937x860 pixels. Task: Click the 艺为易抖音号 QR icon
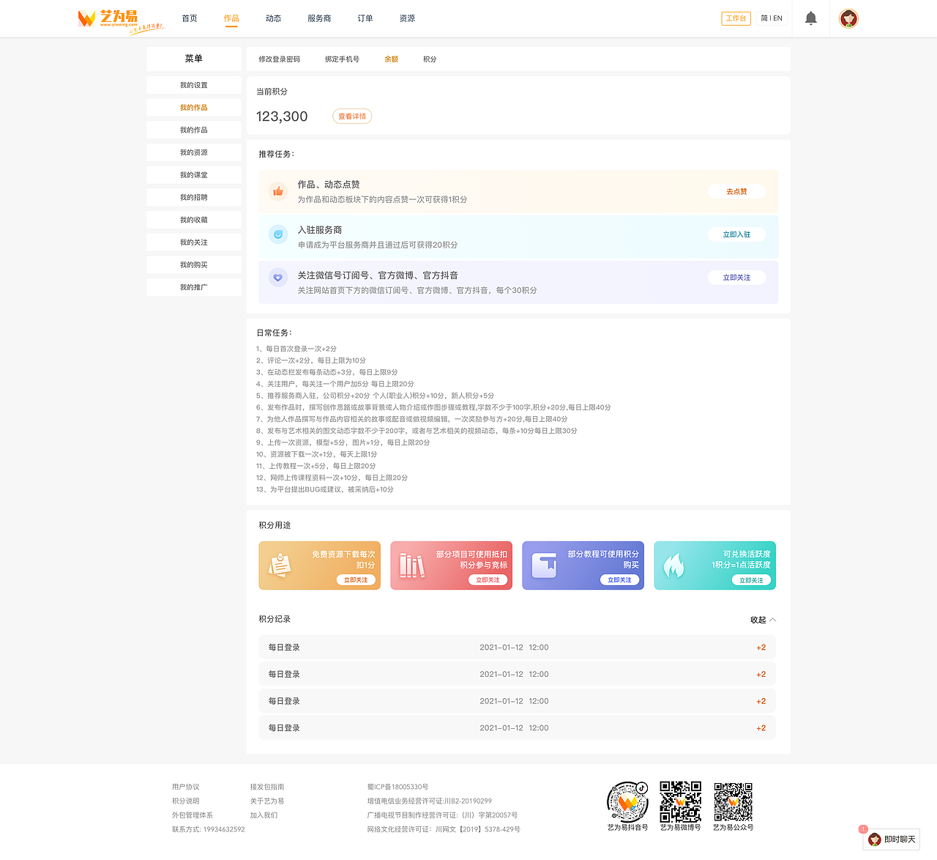point(627,801)
